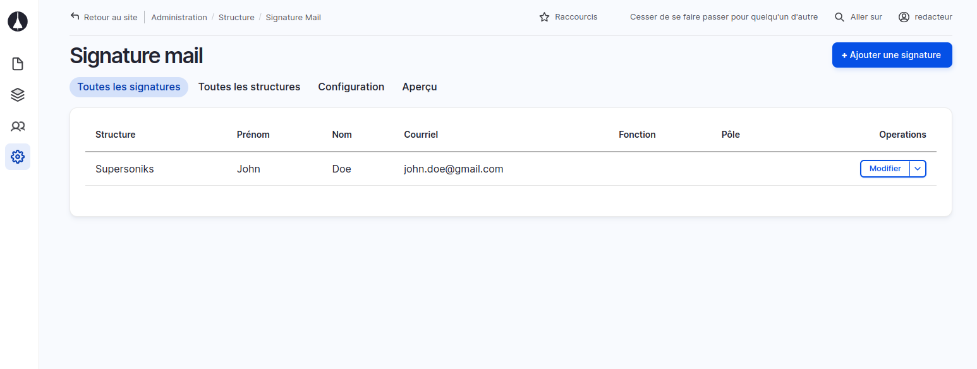Click the Prénom column header
Viewport: 977px width, 369px height.
[253, 135]
